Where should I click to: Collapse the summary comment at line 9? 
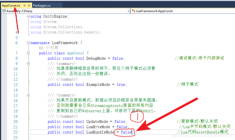[28, 64]
